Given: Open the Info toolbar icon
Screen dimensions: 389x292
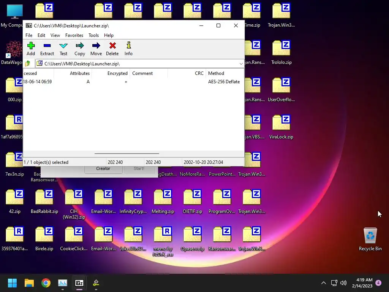Looking at the screenshot, I should [128, 49].
